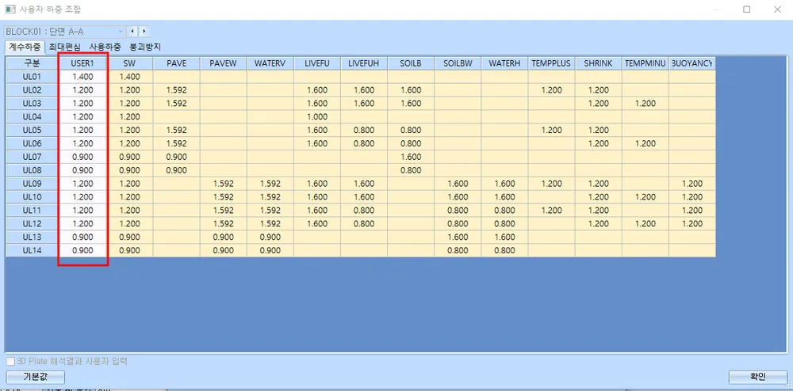
Task: Select the BUOYANCY column header
Action: pos(691,63)
